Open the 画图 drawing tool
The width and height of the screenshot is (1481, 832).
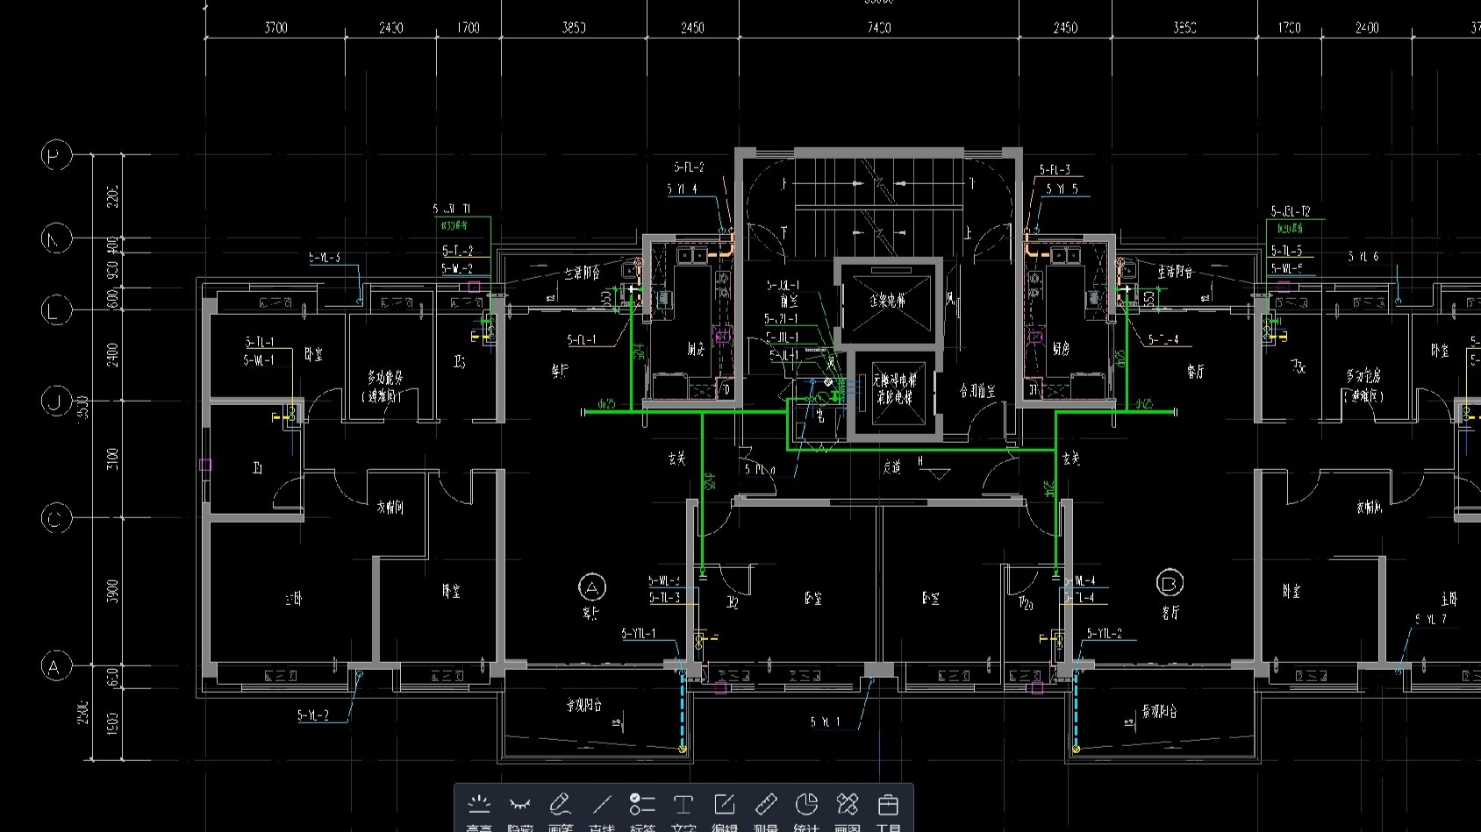pos(848,810)
